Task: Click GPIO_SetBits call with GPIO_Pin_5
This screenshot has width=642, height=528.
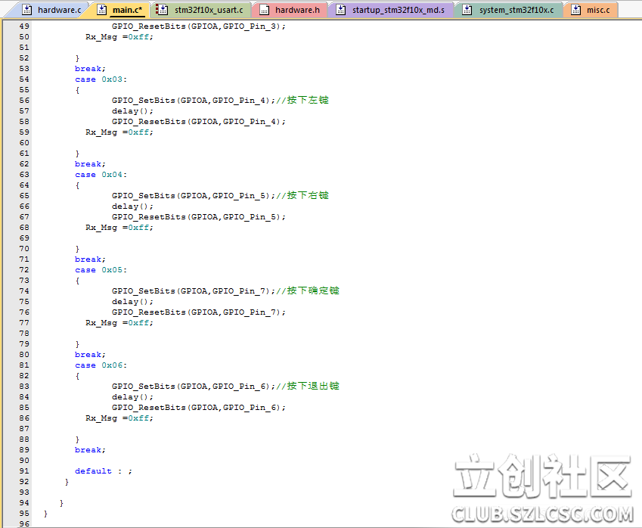Action: [x=194, y=196]
